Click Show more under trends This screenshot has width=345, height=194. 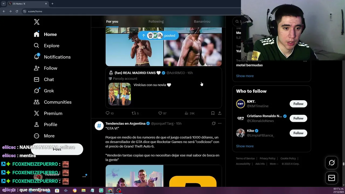[x=245, y=76]
